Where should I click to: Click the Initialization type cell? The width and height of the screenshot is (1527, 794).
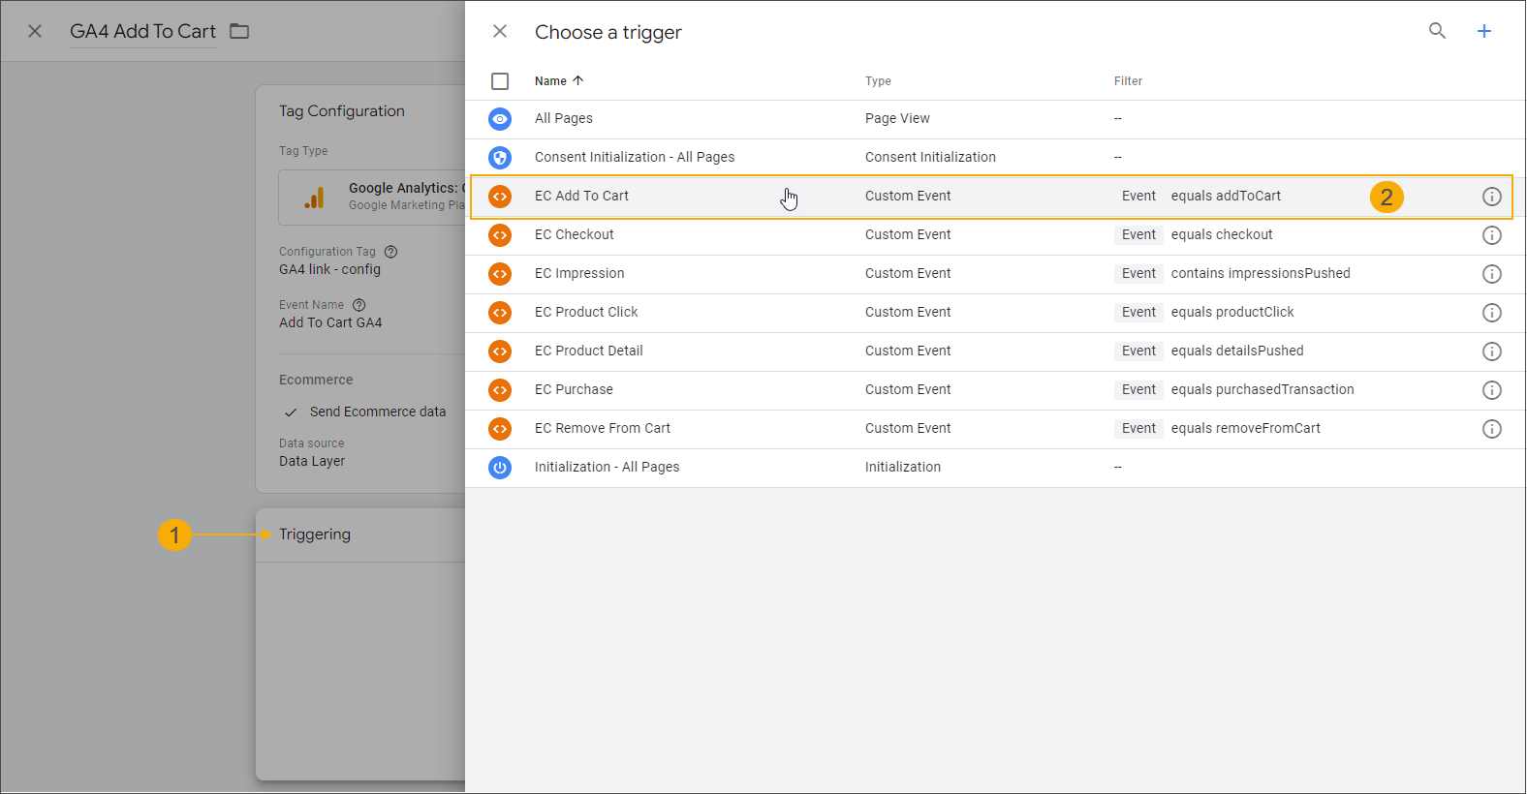click(x=903, y=467)
